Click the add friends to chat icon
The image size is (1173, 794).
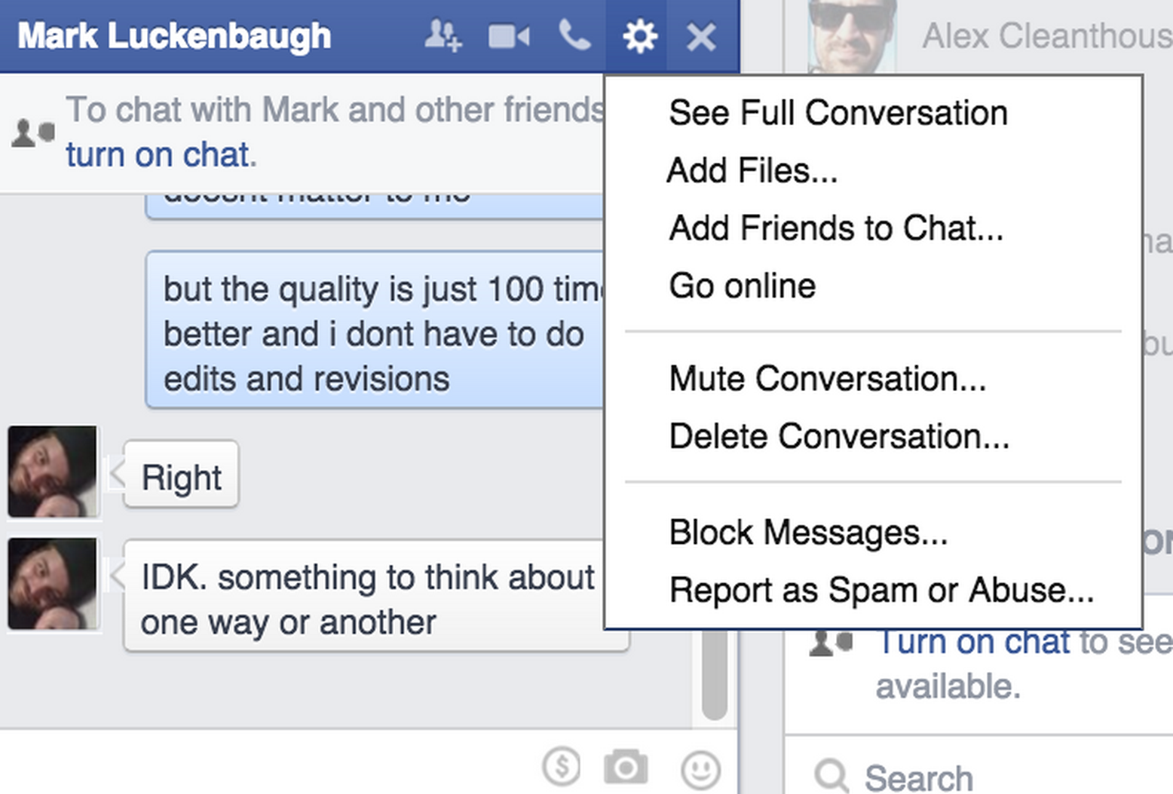tap(443, 36)
